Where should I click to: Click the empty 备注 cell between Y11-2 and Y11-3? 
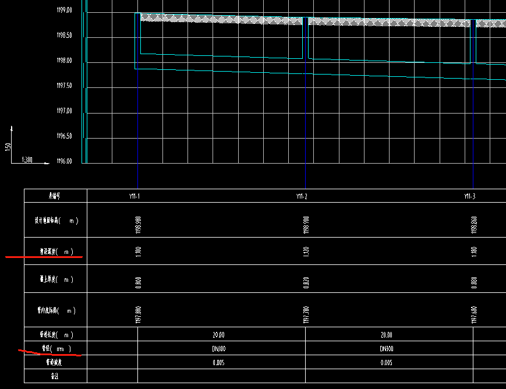click(389, 376)
